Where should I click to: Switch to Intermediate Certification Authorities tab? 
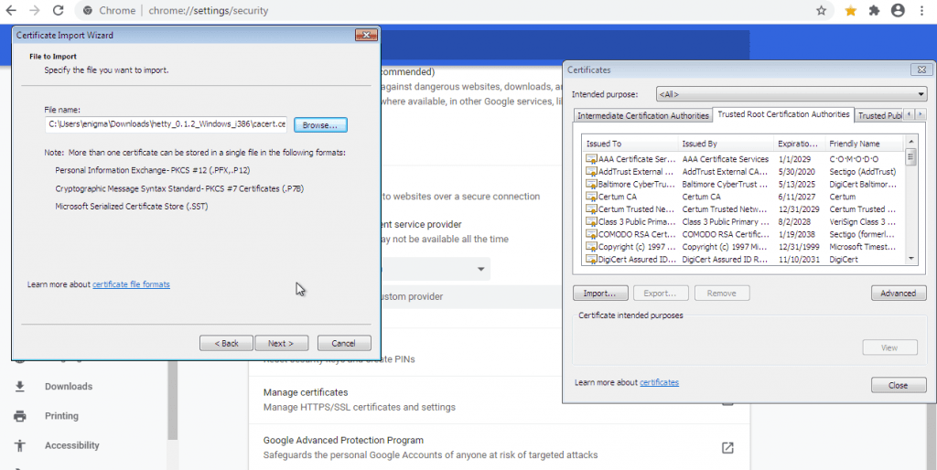coord(643,115)
